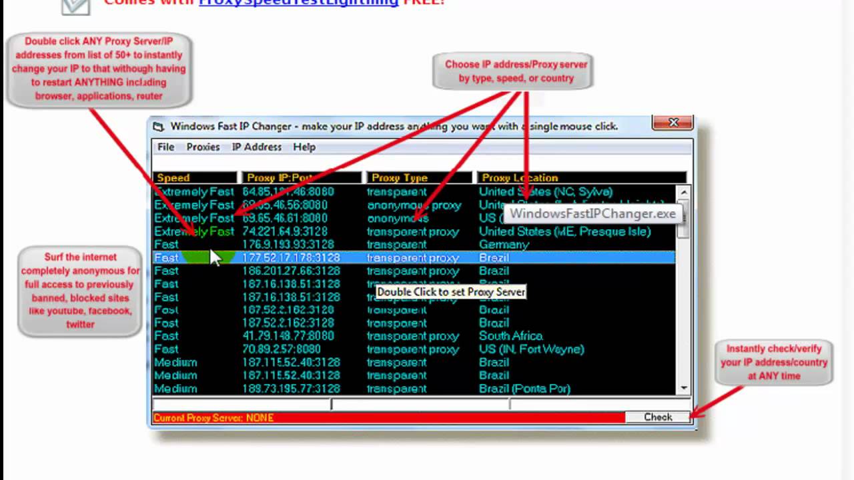Select proxy 69.65.46.61:8080
854x480 pixels.
click(x=285, y=218)
